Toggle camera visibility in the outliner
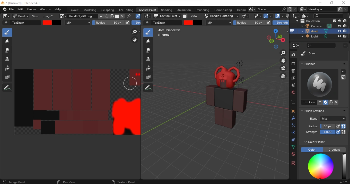350x184 pixels. tap(339, 26)
